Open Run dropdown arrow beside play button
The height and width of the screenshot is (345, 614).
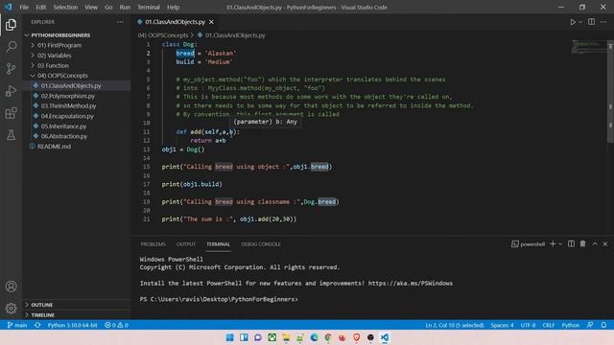(580, 22)
